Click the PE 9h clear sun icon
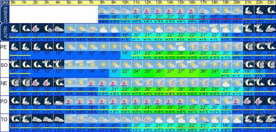The height and width of the screenshot is (132, 276). click(x=115, y=46)
